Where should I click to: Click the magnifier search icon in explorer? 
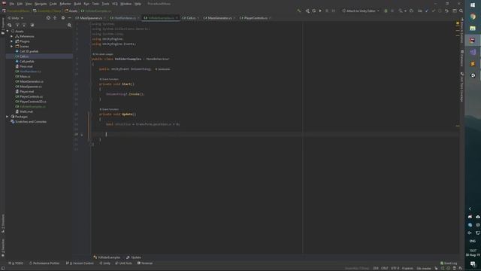coord(69,25)
